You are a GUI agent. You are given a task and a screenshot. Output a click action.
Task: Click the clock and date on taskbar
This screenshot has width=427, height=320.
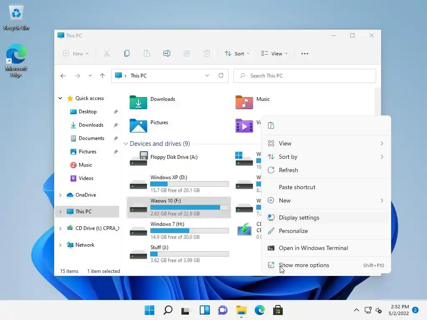pyautogui.click(x=399, y=310)
